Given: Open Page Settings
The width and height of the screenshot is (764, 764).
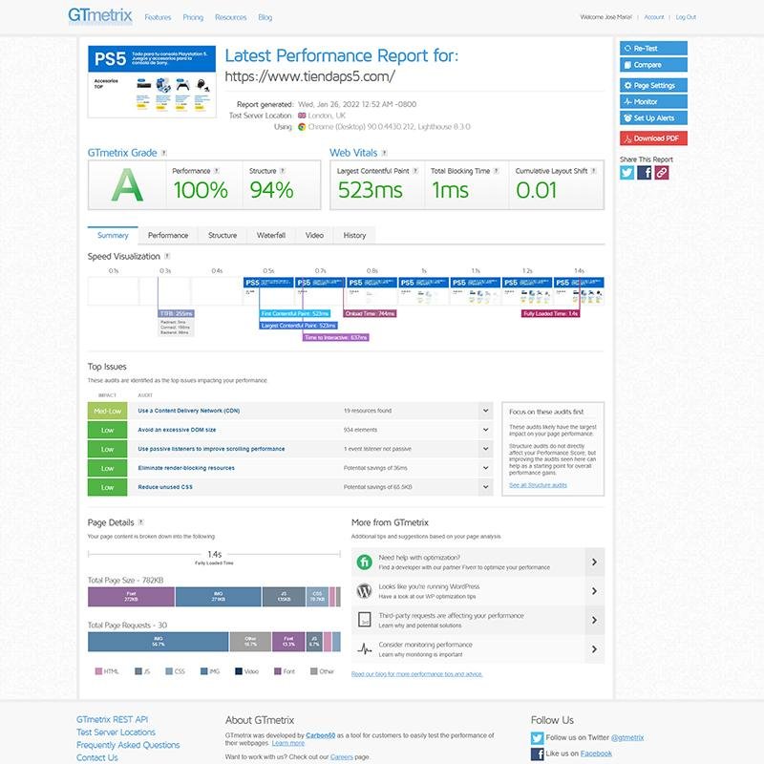Looking at the screenshot, I should [653, 85].
